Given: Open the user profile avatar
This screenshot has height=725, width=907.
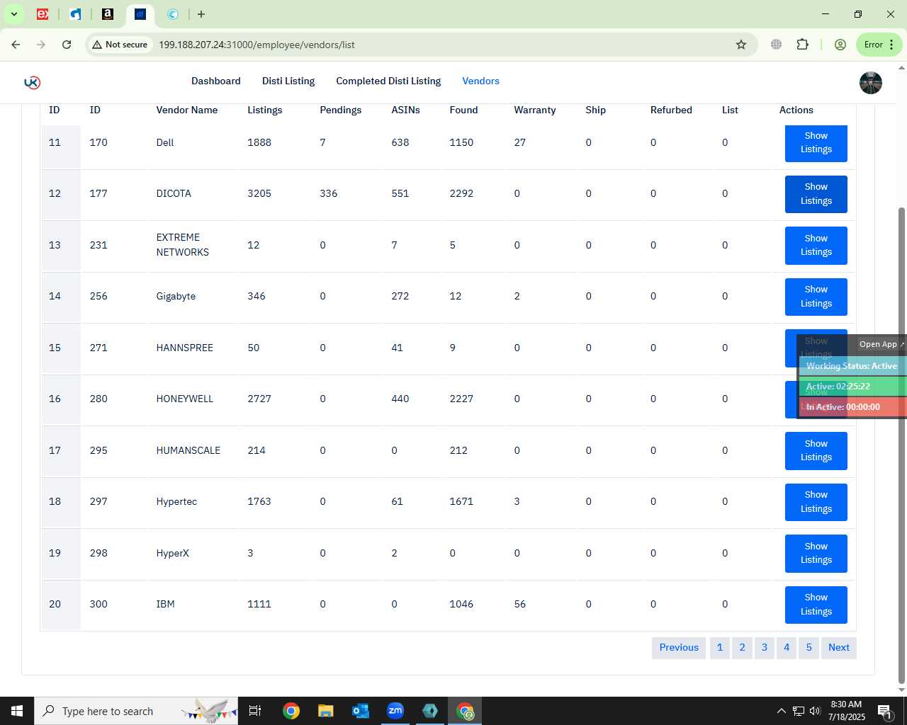Looking at the screenshot, I should pos(871,83).
